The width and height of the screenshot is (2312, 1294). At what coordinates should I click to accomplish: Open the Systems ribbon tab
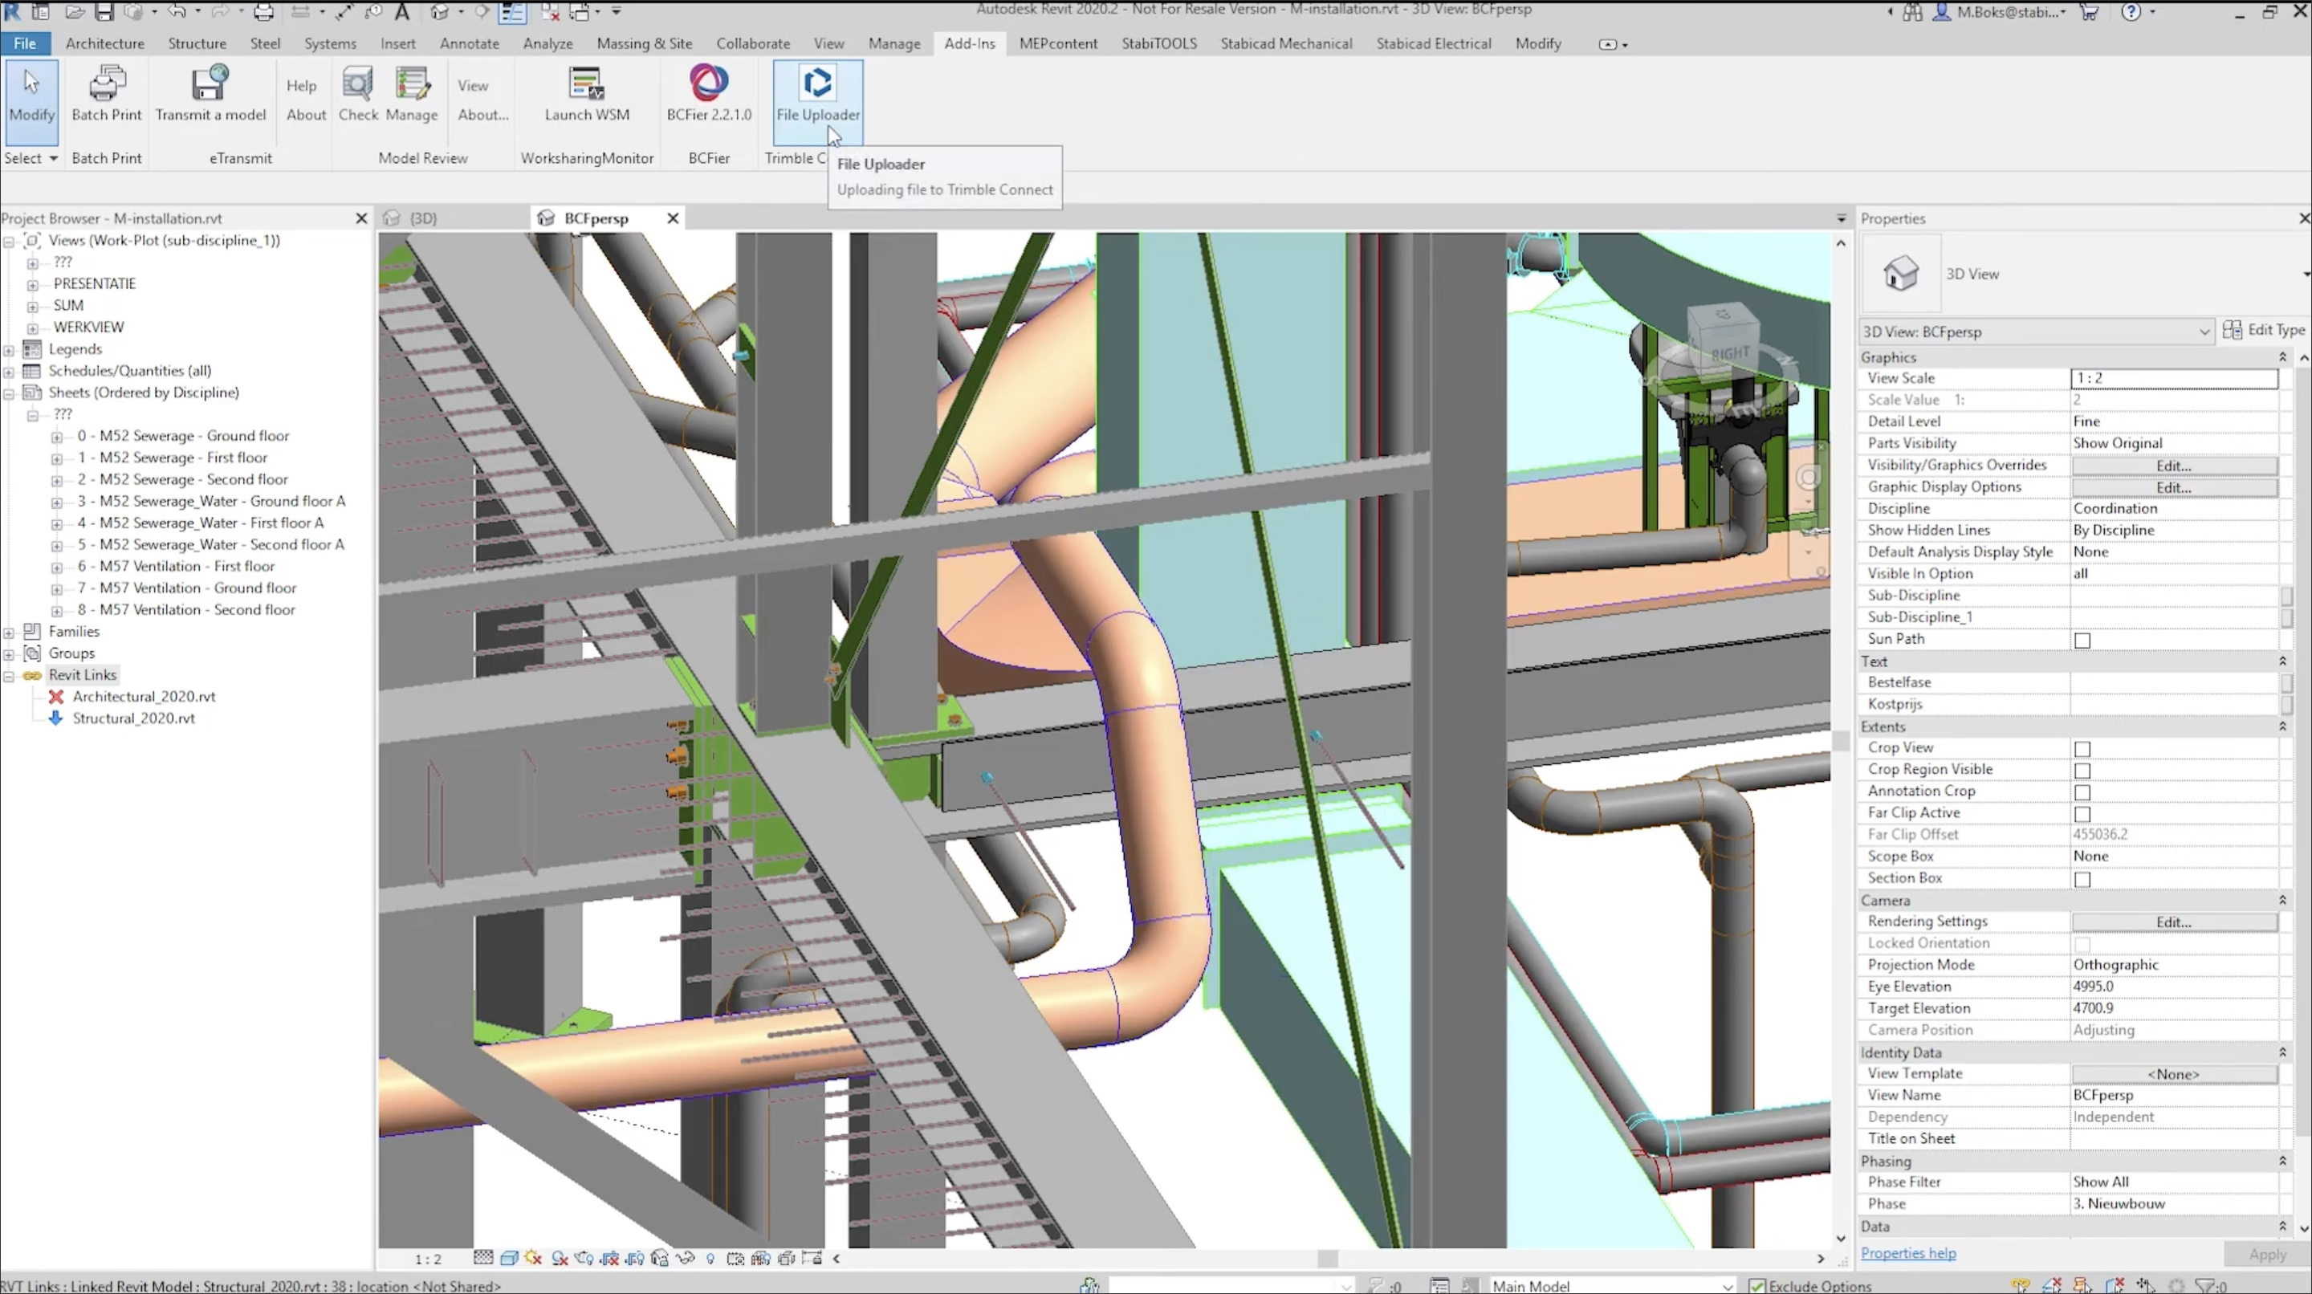coord(329,43)
